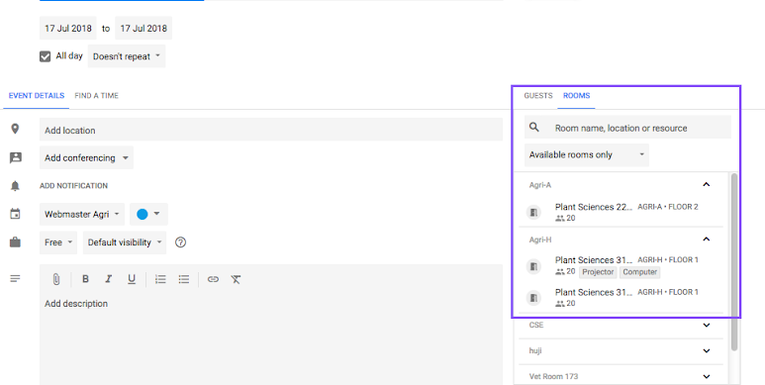Image resolution: width=765 pixels, height=385 pixels.
Task: Insert a numbered list in description
Action: point(160,279)
